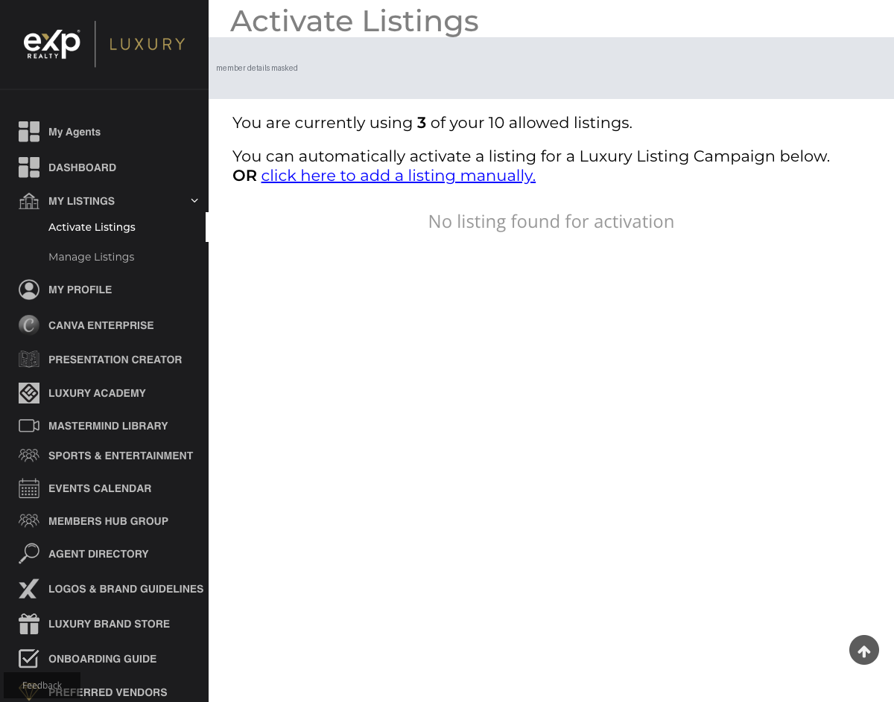Click 'member details masked' text

point(257,68)
